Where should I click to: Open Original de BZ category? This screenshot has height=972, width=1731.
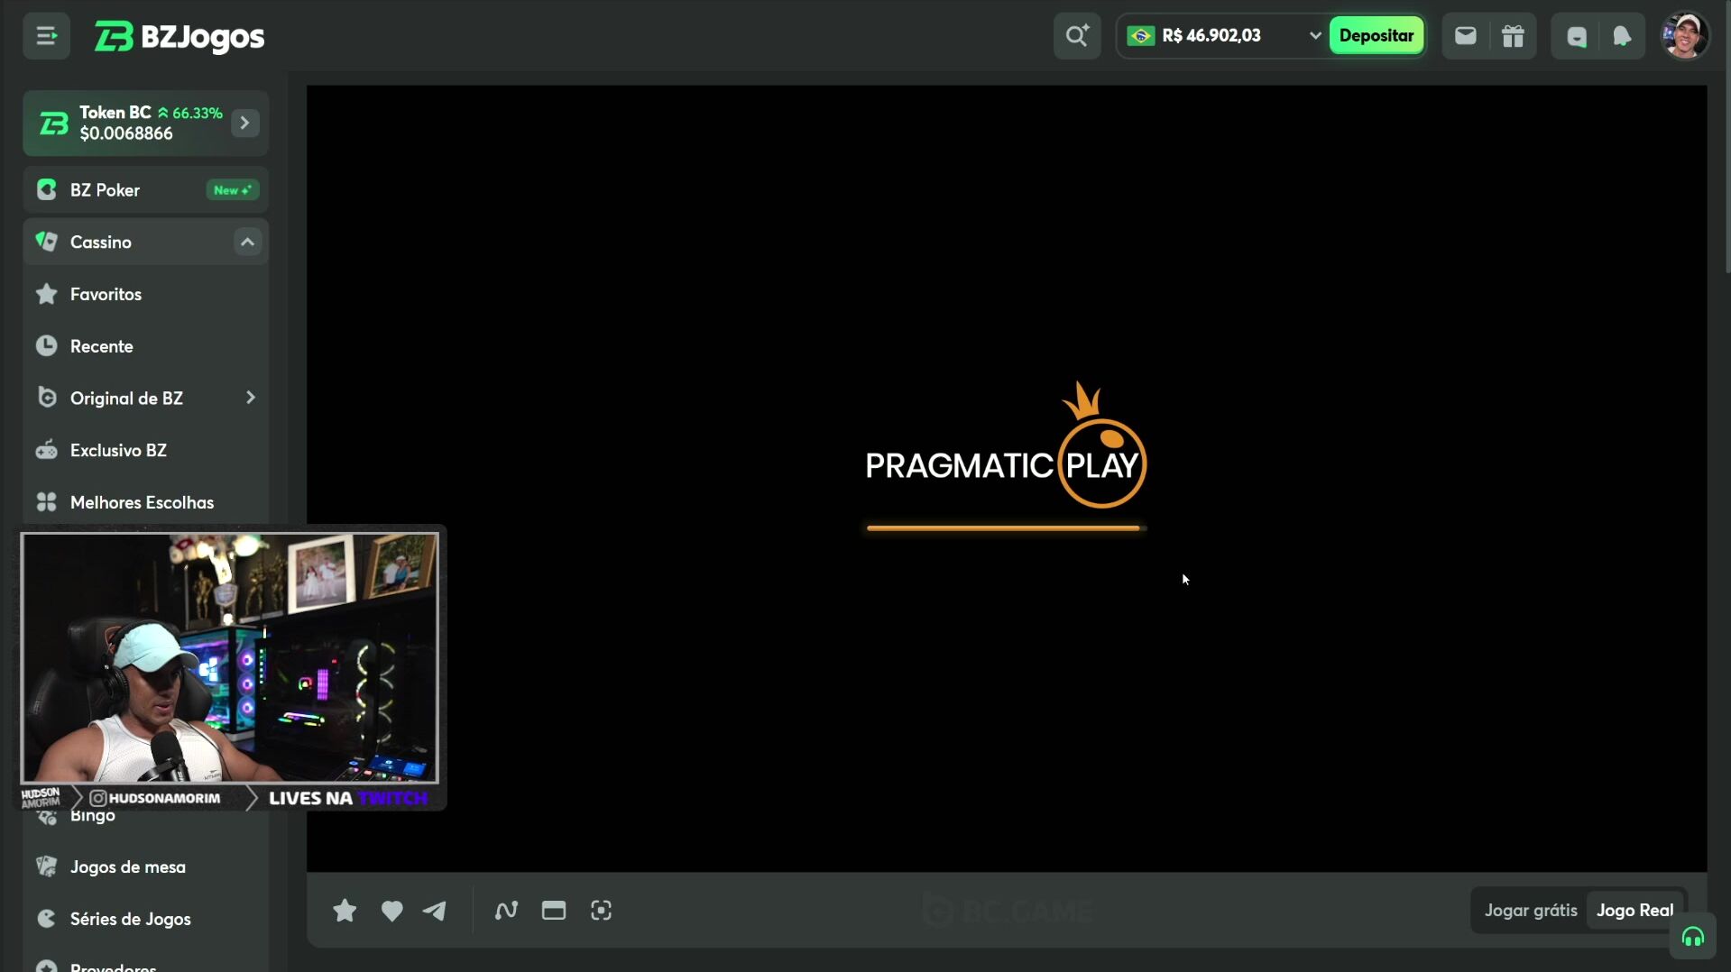(145, 398)
